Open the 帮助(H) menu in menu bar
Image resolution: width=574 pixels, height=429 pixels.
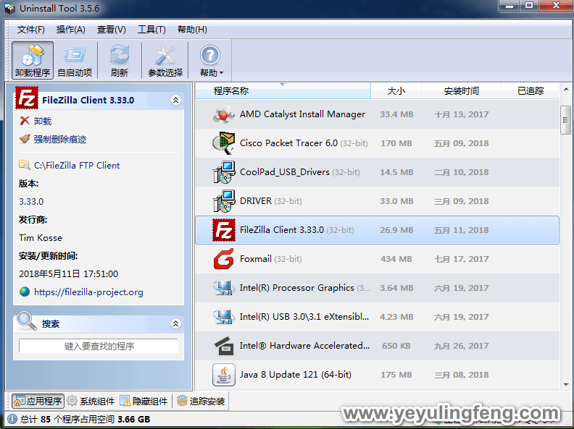point(192,30)
